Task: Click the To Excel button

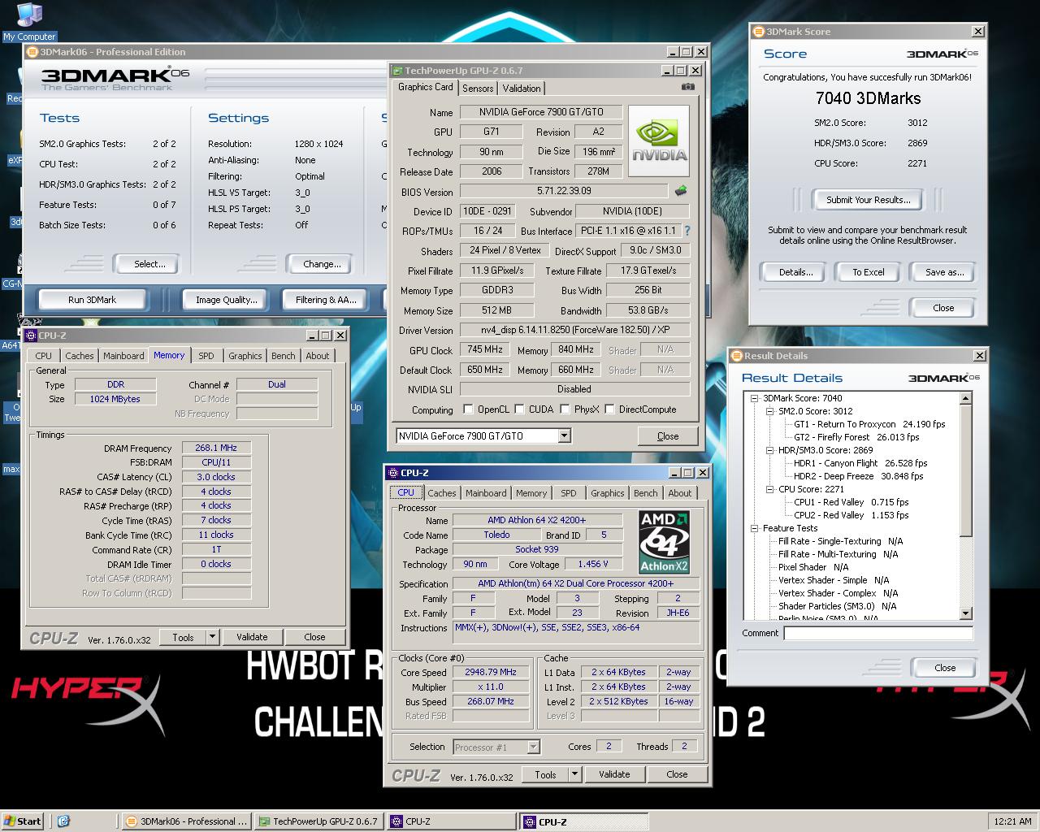Action: [868, 272]
